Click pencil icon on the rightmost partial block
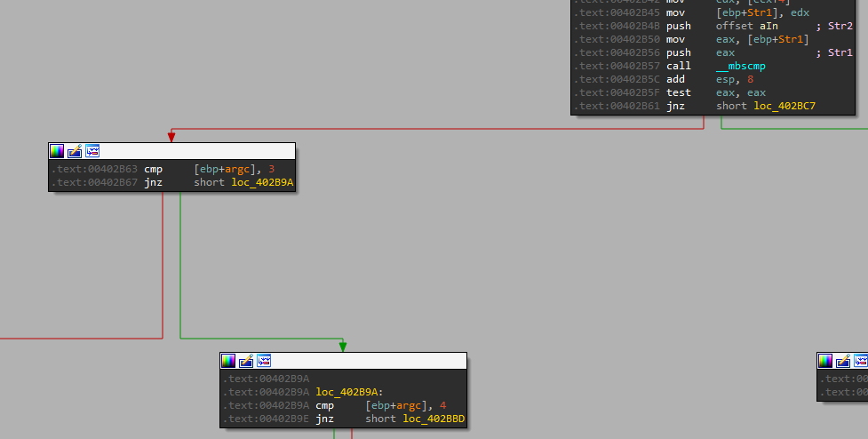The height and width of the screenshot is (439, 868). pyautogui.click(x=843, y=361)
